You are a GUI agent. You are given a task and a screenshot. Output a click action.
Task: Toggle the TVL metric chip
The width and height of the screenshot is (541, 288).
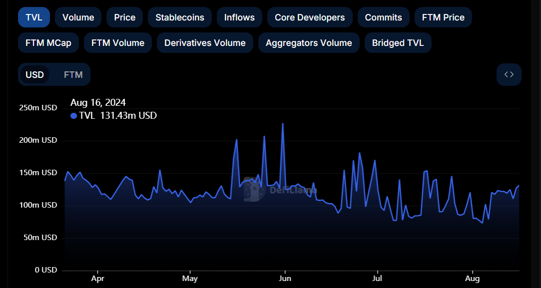point(34,17)
